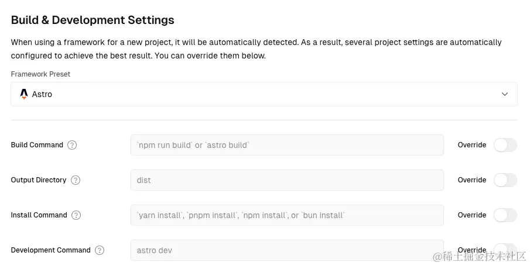This screenshot has width=530, height=266.
Task: Click the Output Directory dist field
Action: 287,180
